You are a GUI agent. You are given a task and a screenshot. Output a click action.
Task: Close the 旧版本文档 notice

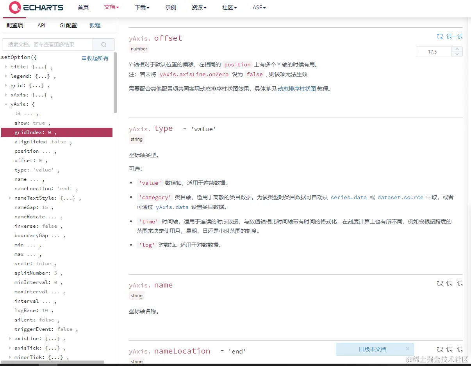408,349
